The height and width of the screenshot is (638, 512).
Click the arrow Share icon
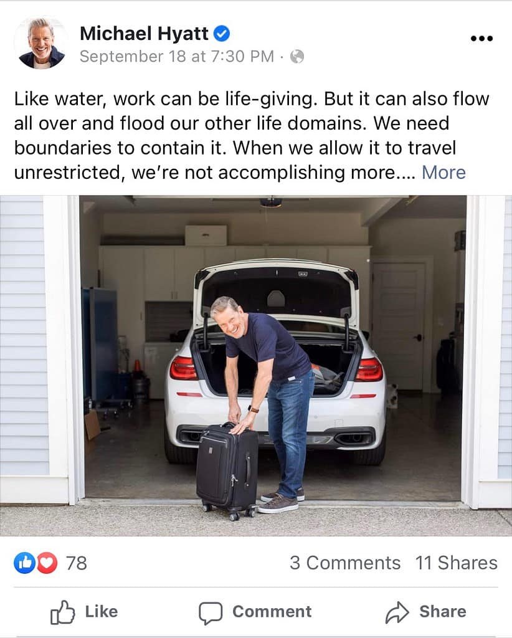pyautogui.click(x=397, y=612)
